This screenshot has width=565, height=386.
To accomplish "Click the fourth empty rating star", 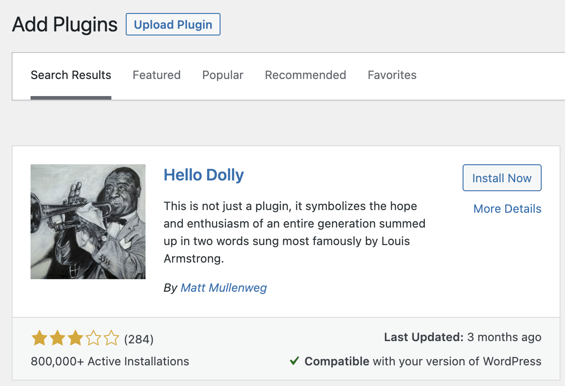I will [93, 338].
